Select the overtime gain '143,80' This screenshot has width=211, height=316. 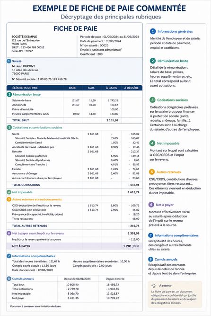(x=114, y=114)
